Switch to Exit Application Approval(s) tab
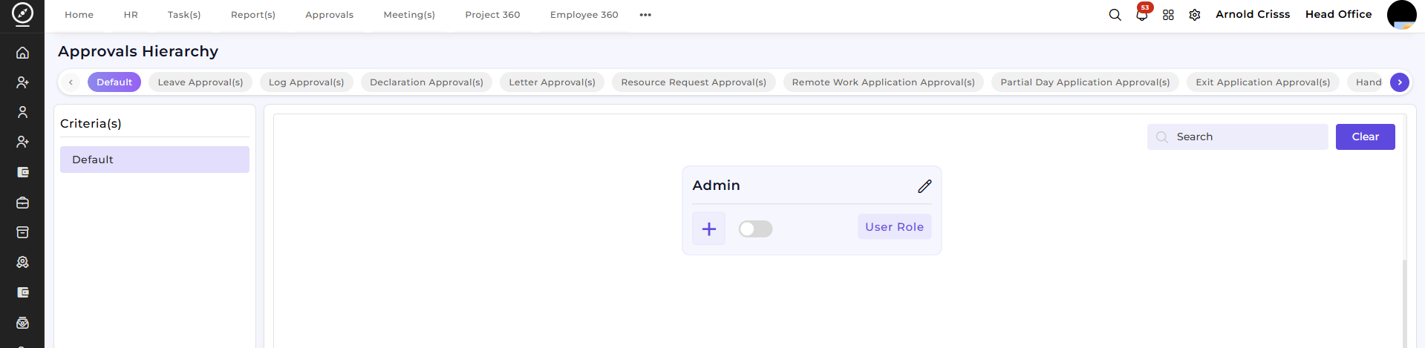1425x348 pixels. click(1262, 82)
